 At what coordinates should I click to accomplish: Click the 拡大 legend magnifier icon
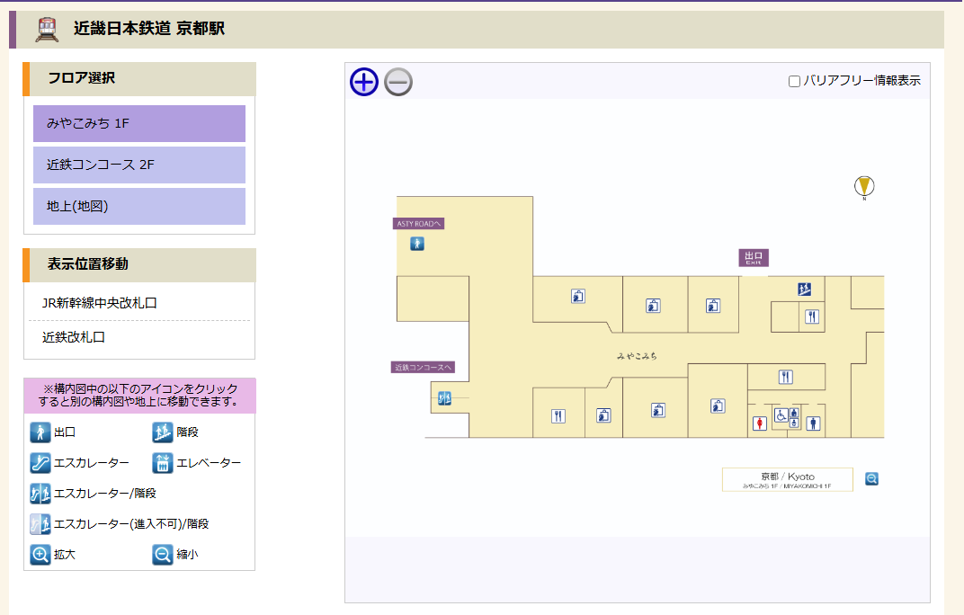(40, 555)
